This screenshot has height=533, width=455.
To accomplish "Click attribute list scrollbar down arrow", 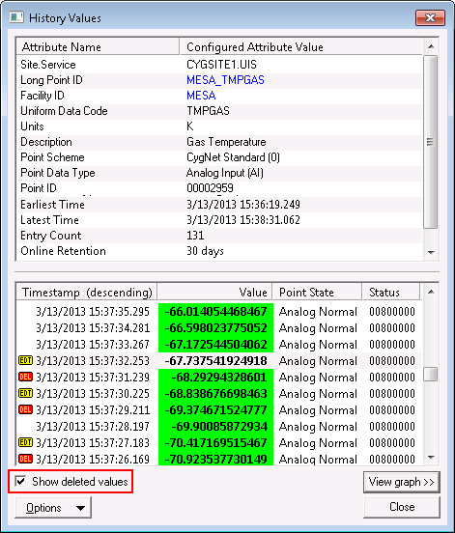I will click(x=431, y=253).
